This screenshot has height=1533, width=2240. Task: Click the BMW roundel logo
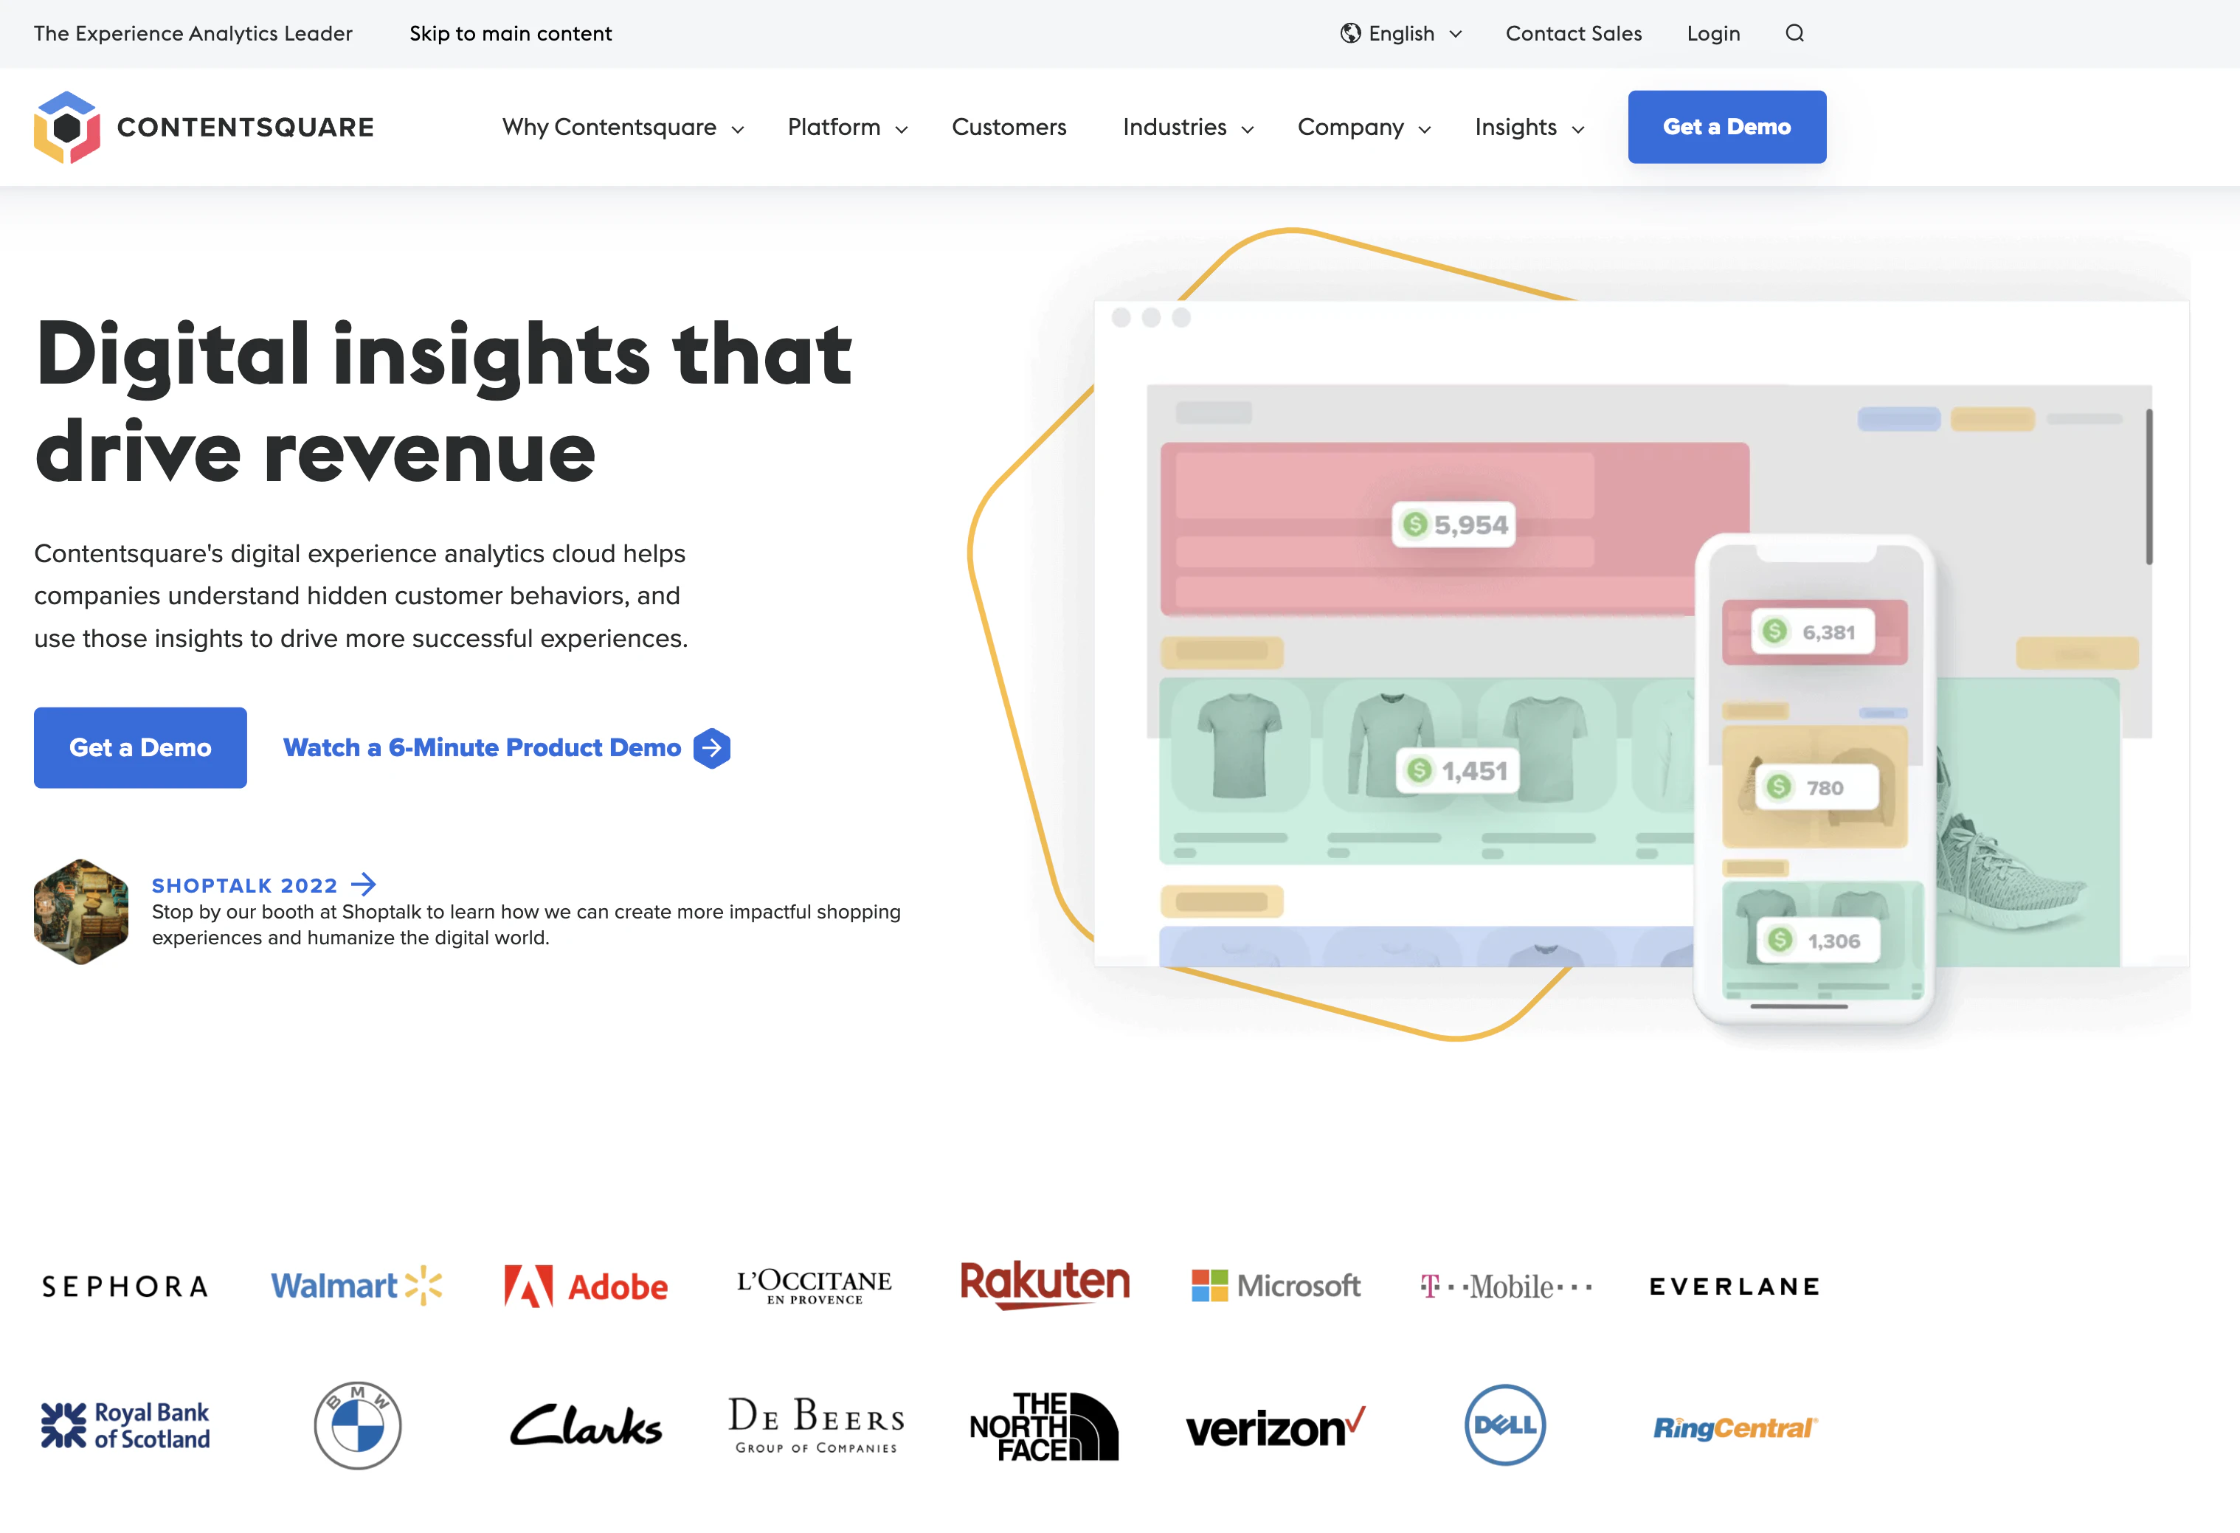pyautogui.click(x=358, y=1425)
